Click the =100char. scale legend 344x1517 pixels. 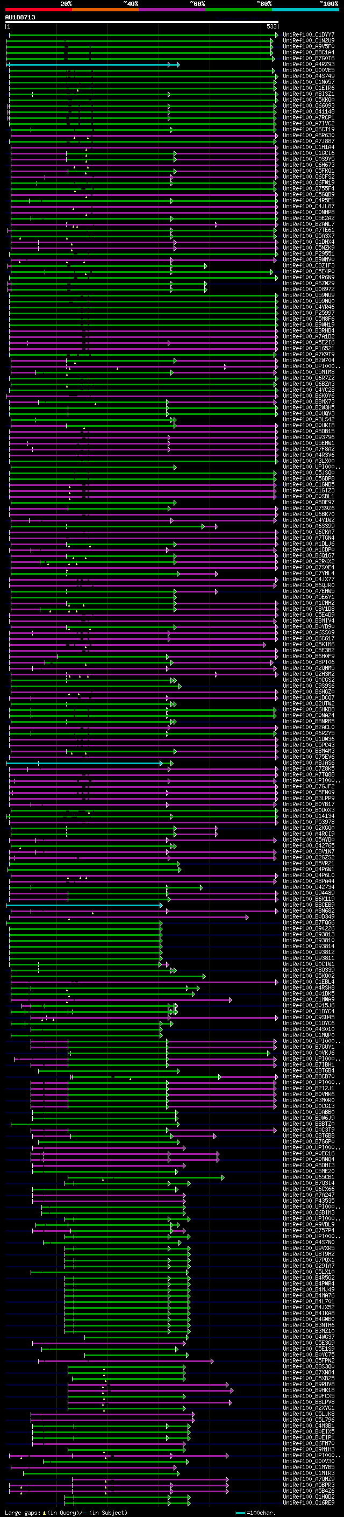coord(256,1512)
